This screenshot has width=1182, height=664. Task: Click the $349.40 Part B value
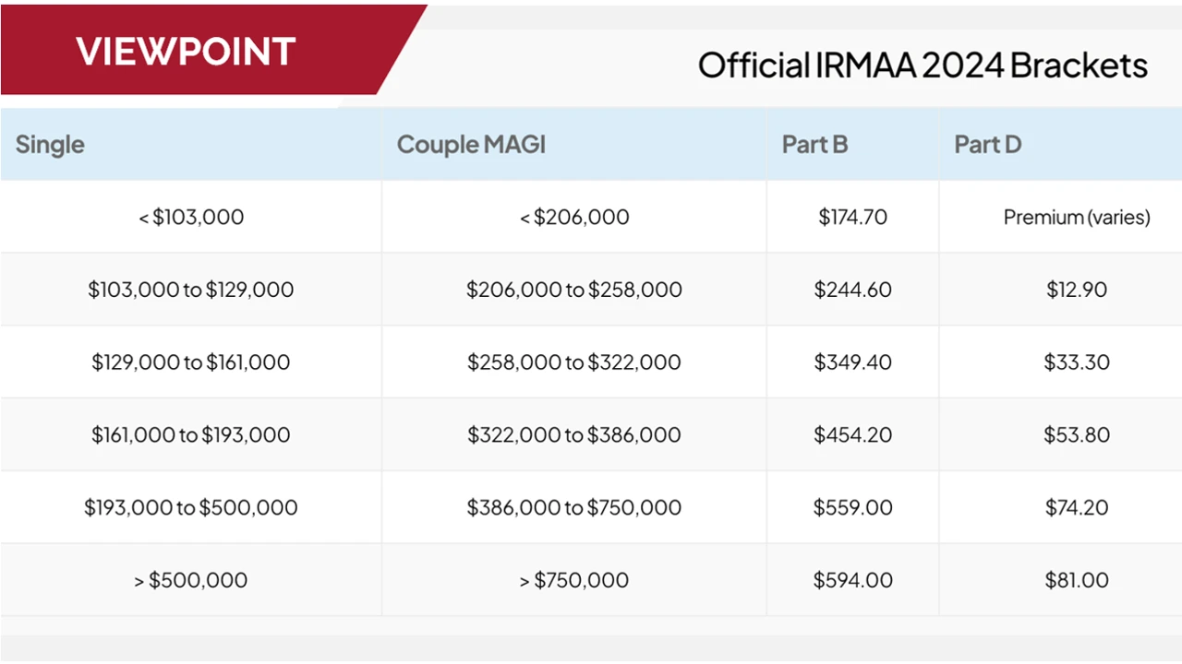852,362
